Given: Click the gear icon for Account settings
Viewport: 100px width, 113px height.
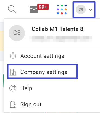Looking at the screenshot, I should (x=13, y=56).
